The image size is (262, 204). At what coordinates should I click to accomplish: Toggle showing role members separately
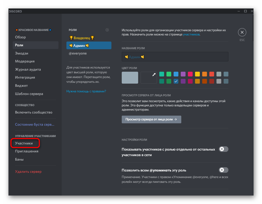point(224,149)
